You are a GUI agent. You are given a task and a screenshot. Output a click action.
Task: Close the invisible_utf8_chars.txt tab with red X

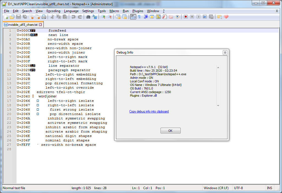click(x=40, y=25)
